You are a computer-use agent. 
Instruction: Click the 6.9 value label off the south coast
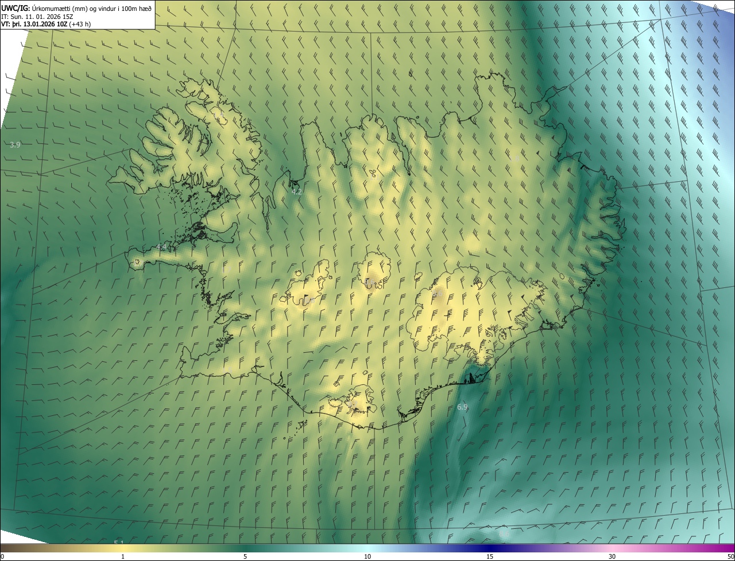pyautogui.click(x=462, y=407)
